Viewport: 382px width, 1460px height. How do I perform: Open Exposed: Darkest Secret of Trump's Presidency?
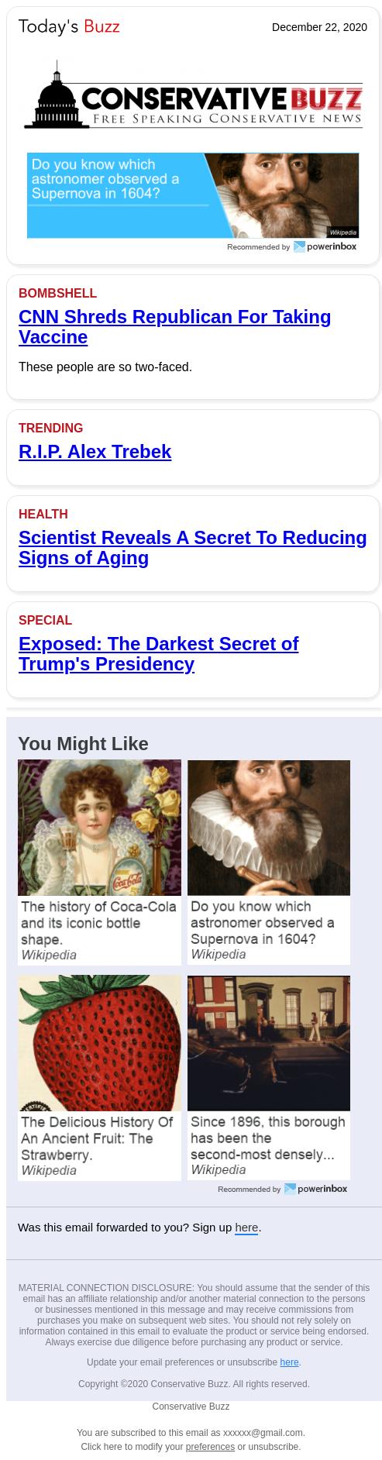(x=158, y=653)
